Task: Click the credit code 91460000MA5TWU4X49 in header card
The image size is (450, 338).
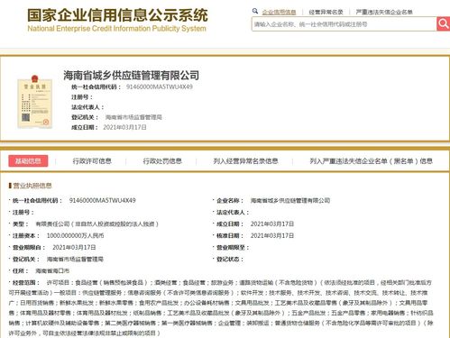Action: (x=160, y=87)
